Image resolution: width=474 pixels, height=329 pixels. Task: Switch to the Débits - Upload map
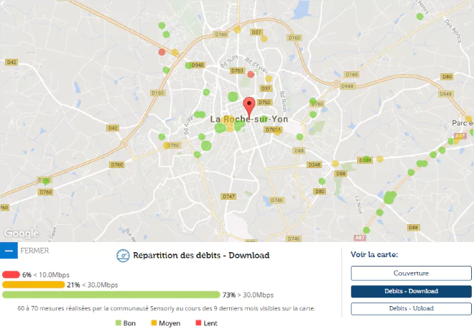point(411,308)
